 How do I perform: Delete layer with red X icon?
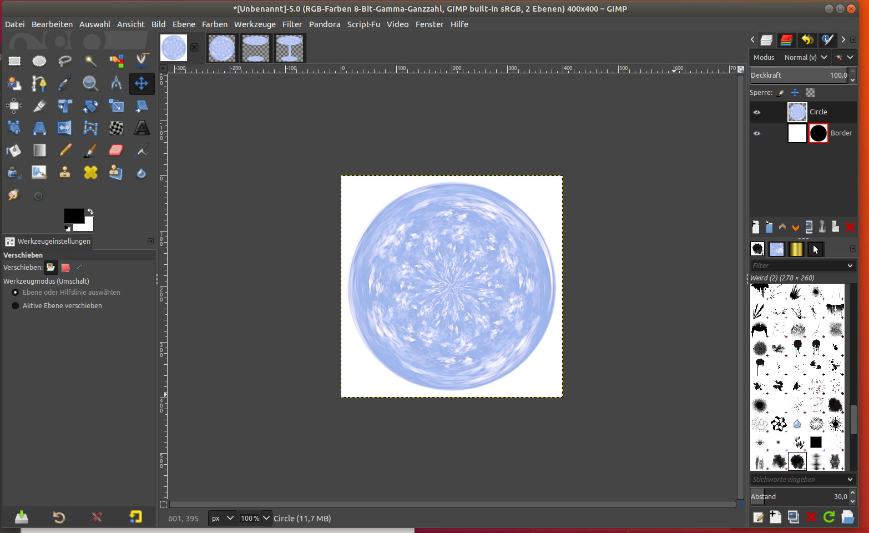pyautogui.click(x=850, y=227)
